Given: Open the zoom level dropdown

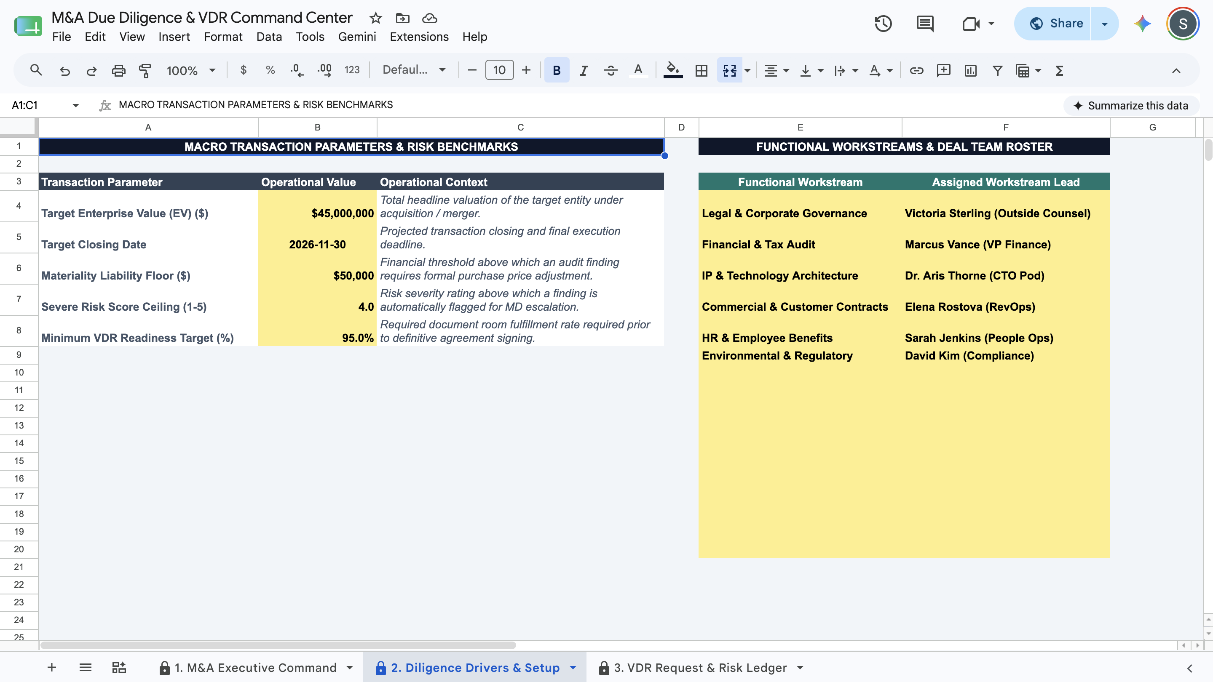Looking at the screenshot, I should (191, 71).
